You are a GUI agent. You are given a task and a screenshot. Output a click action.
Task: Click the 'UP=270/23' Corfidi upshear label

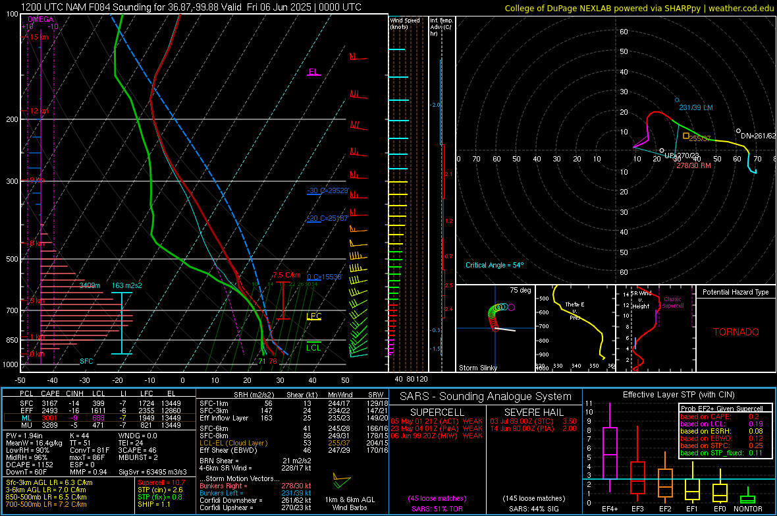pyautogui.click(x=682, y=156)
